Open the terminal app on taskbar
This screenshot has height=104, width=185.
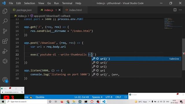[86, 101]
